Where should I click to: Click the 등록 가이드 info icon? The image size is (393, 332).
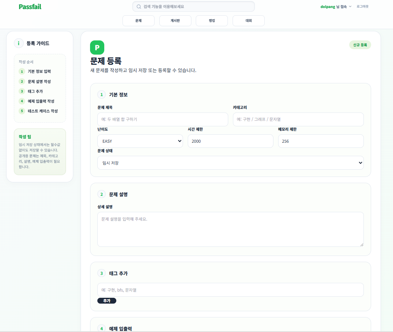tap(19, 43)
